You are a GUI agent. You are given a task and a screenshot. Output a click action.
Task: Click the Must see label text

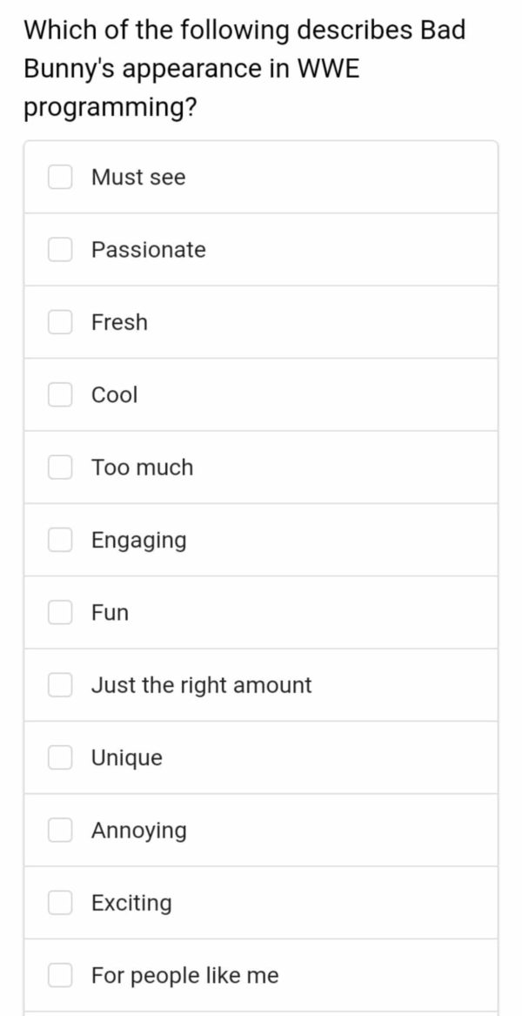tap(138, 177)
